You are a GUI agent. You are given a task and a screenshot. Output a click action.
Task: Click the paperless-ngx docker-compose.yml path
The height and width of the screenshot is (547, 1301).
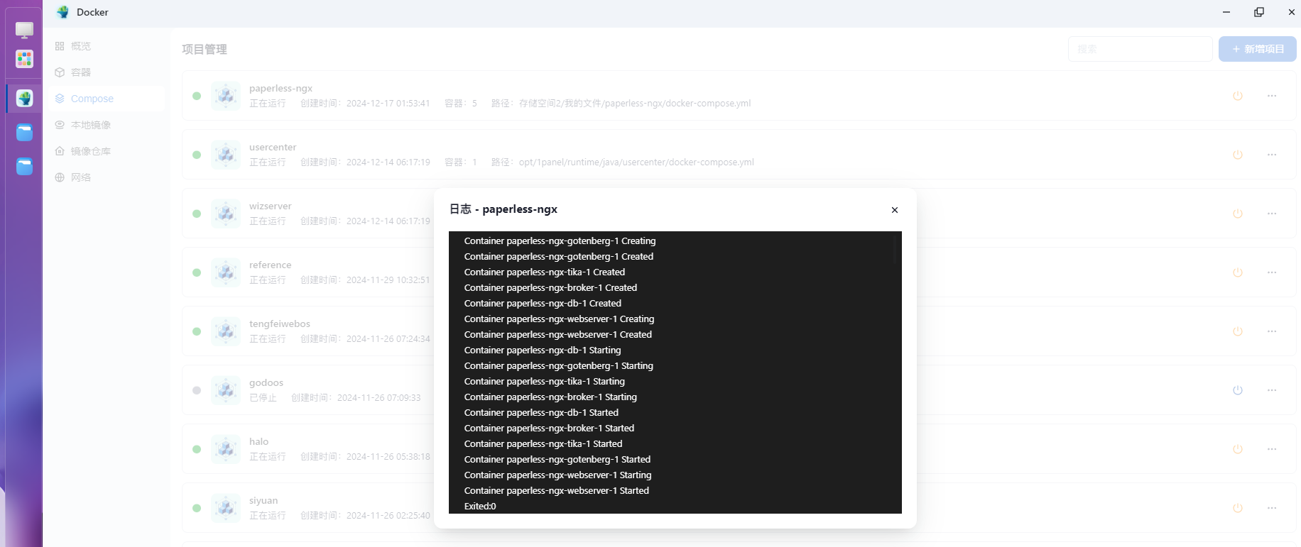point(635,104)
